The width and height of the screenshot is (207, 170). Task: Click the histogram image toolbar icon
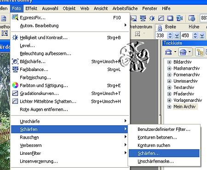[133, 18]
